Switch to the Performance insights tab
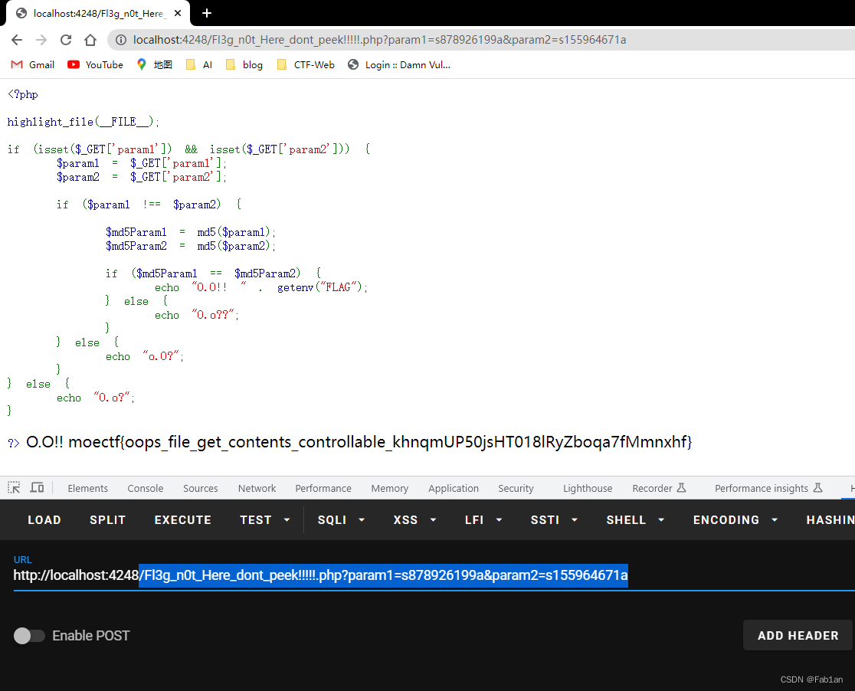Screen dimensions: 855x691 (768, 488)
